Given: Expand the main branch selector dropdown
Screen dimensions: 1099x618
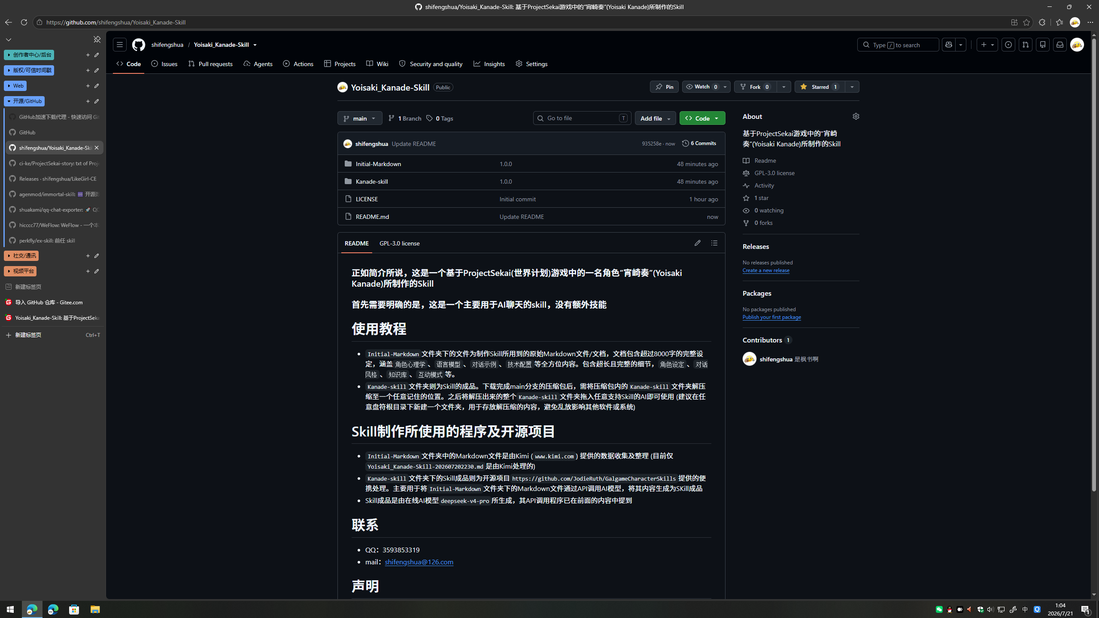Looking at the screenshot, I should pyautogui.click(x=360, y=118).
